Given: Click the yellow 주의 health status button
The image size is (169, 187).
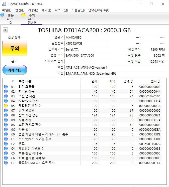Looking at the screenshot, I should [x=15, y=48].
